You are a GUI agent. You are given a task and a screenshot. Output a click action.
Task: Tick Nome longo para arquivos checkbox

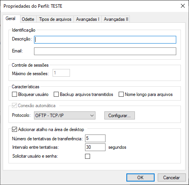[121, 94]
